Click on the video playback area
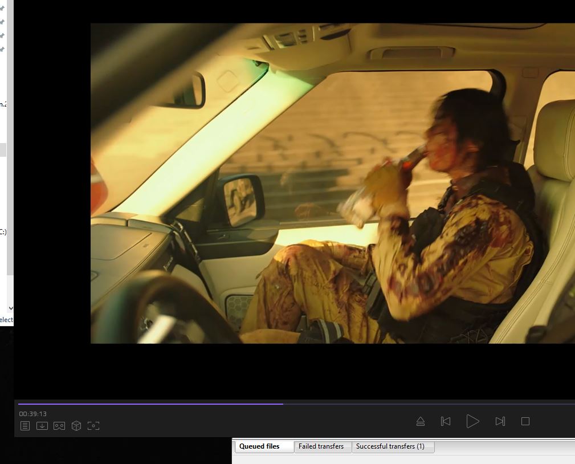 (332, 183)
